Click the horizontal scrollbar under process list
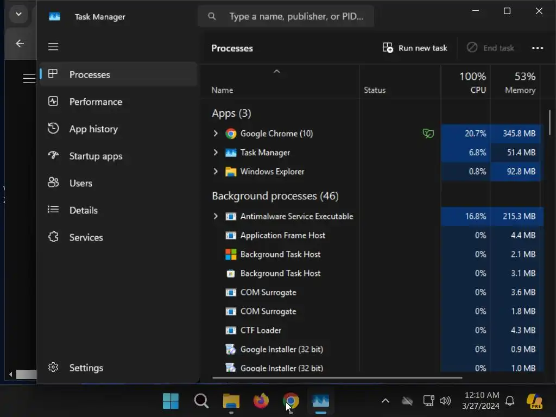 pyautogui.click(x=337, y=378)
